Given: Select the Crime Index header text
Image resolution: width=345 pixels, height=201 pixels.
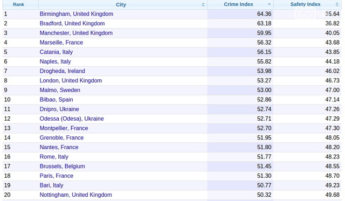Looking at the screenshot, I should (x=238, y=4).
